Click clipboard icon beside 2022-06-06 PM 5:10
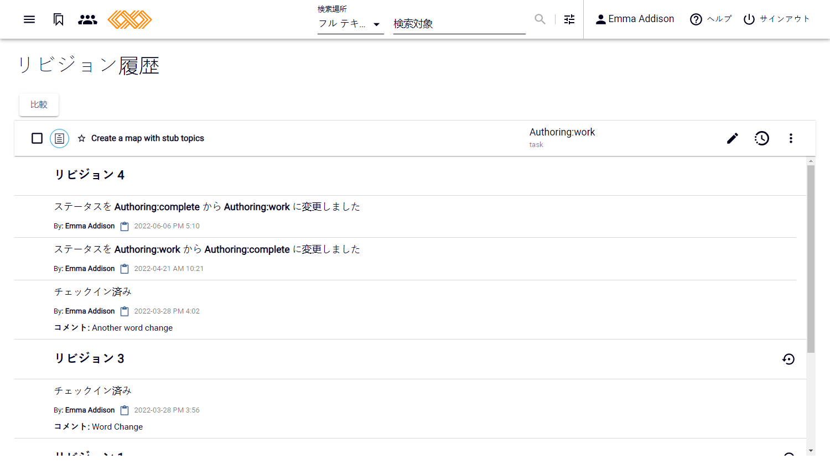Screen dimensions: 830x470 [x=124, y=226]
